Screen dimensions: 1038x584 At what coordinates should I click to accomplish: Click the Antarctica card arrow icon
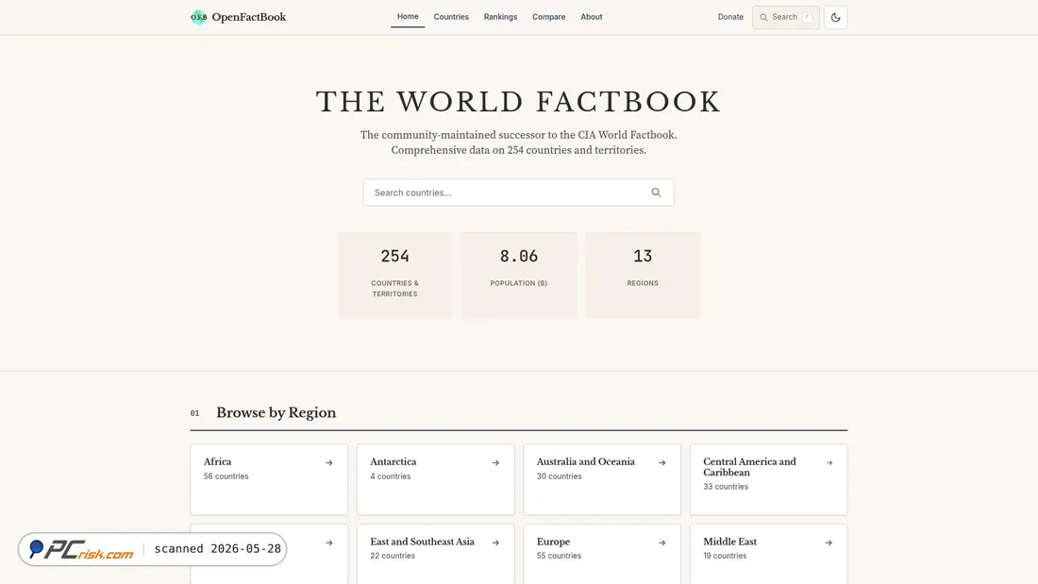coord(495,463)
